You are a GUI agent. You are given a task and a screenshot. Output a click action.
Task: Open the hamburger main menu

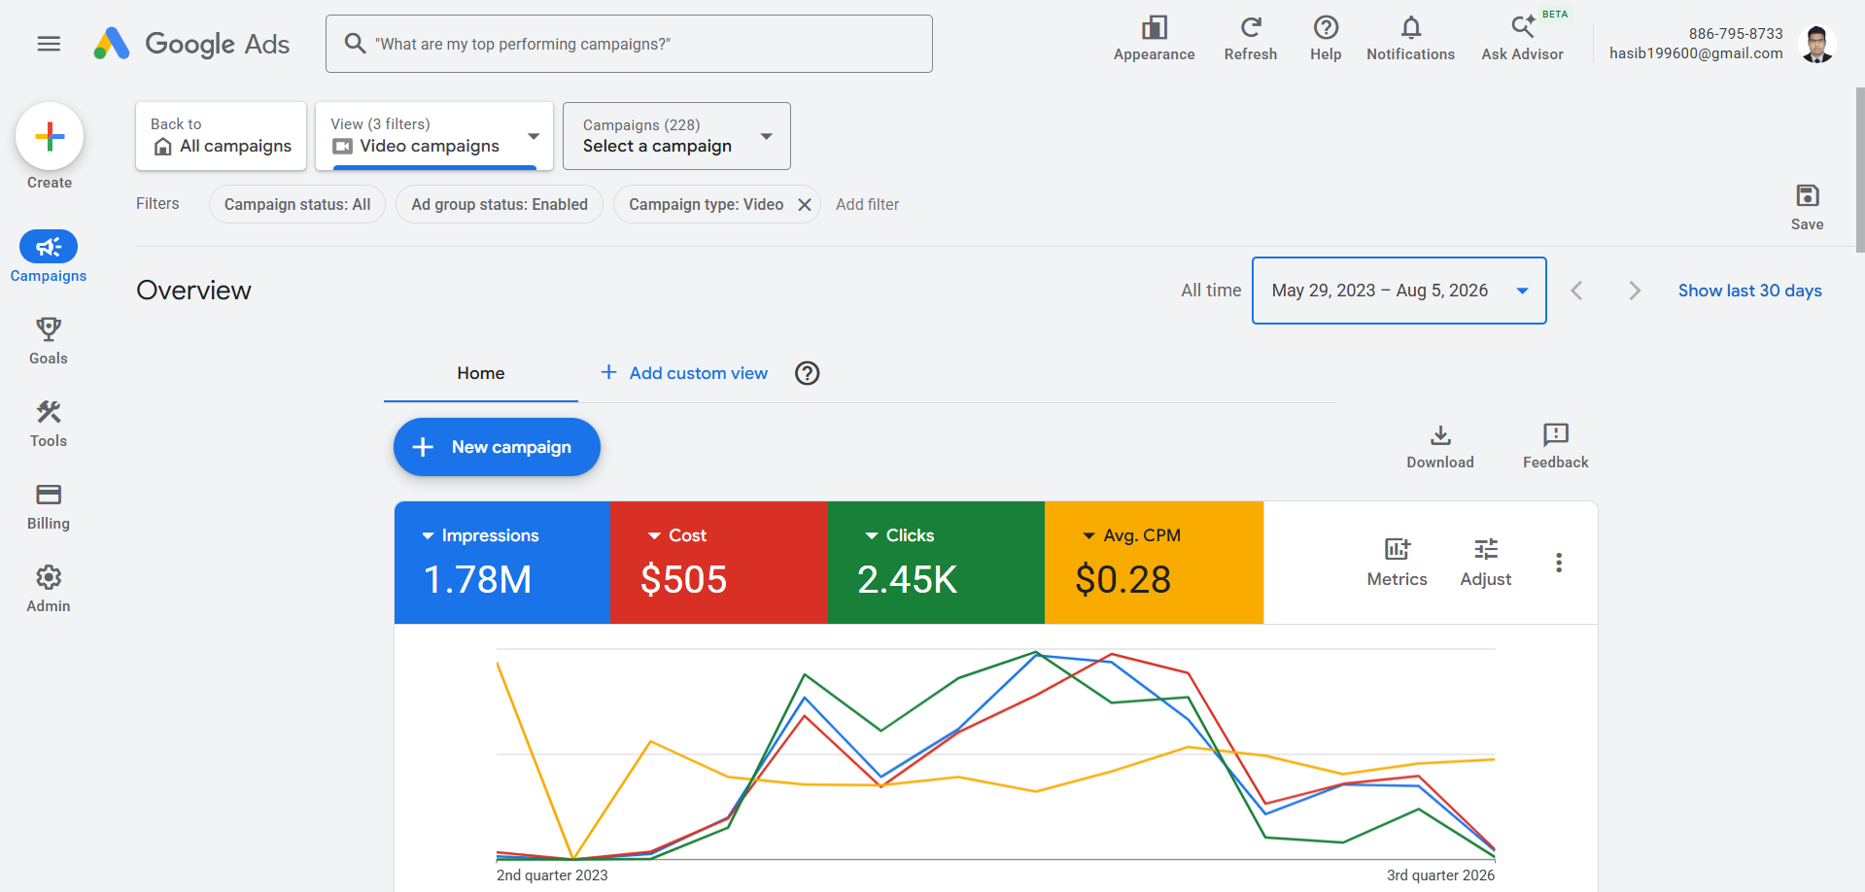[x=49, y=44]
